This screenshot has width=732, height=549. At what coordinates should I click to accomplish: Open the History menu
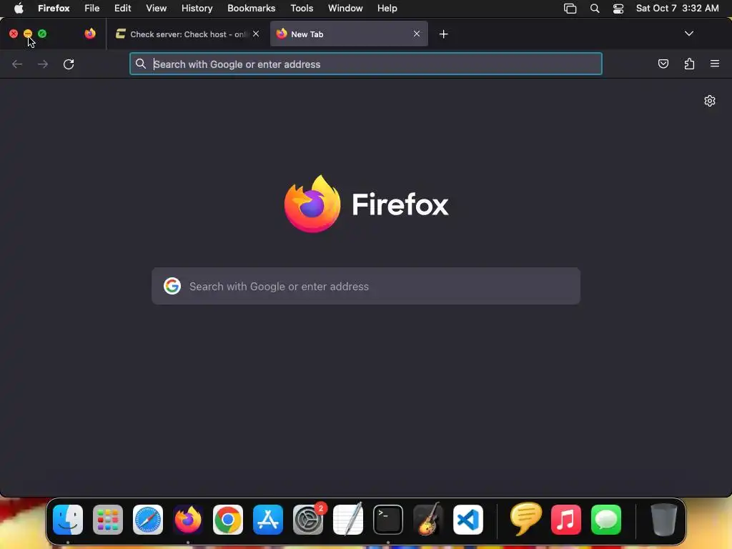(197, 9)
